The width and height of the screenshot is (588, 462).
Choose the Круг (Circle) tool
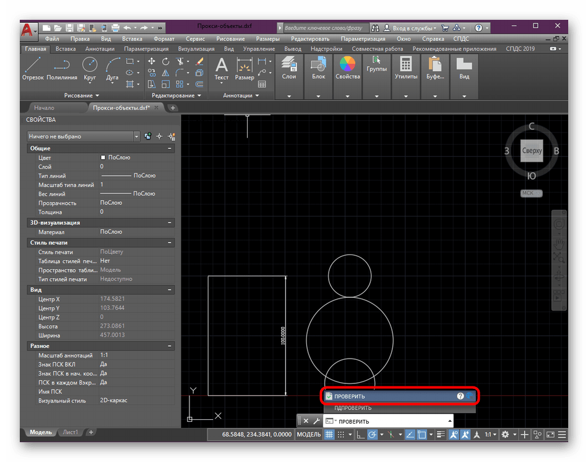[90, 68]
